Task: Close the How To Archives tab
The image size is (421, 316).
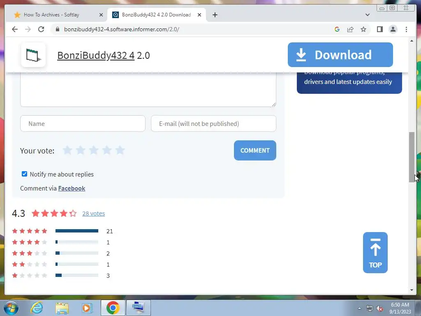Action: 101,15
